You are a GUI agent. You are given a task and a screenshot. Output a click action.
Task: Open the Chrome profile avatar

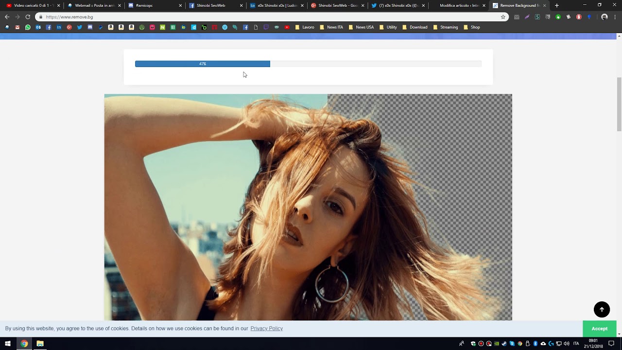(x=605, y=17)
